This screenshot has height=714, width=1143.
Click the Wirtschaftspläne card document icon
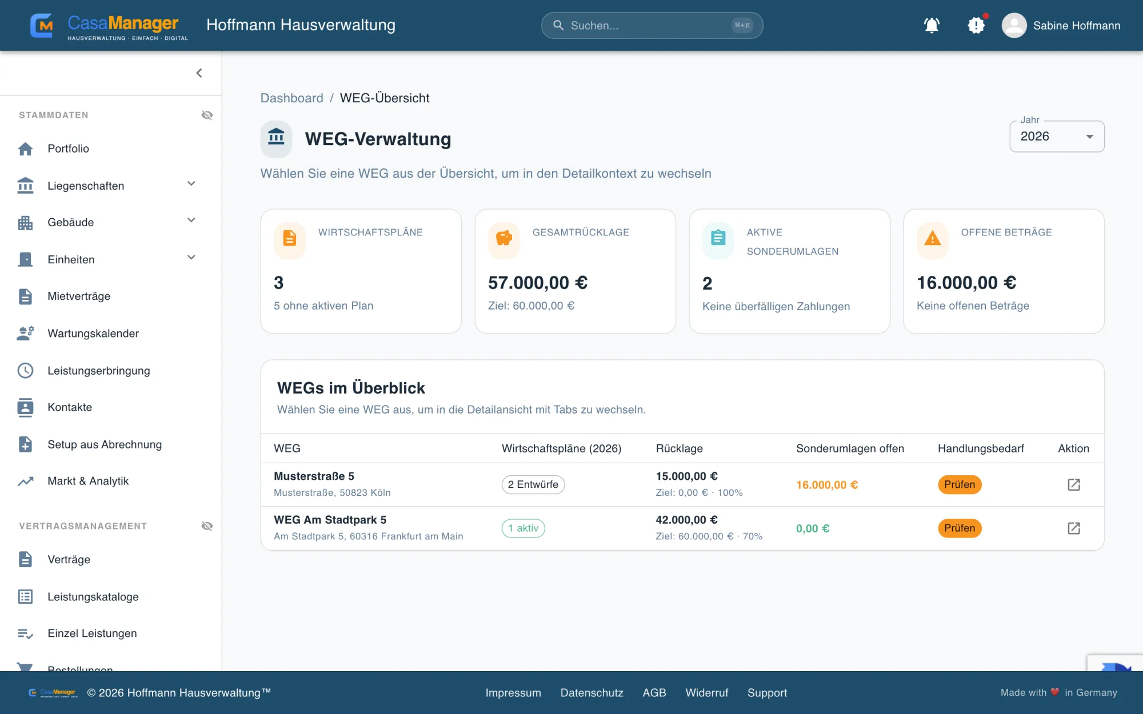pos(290,239)
